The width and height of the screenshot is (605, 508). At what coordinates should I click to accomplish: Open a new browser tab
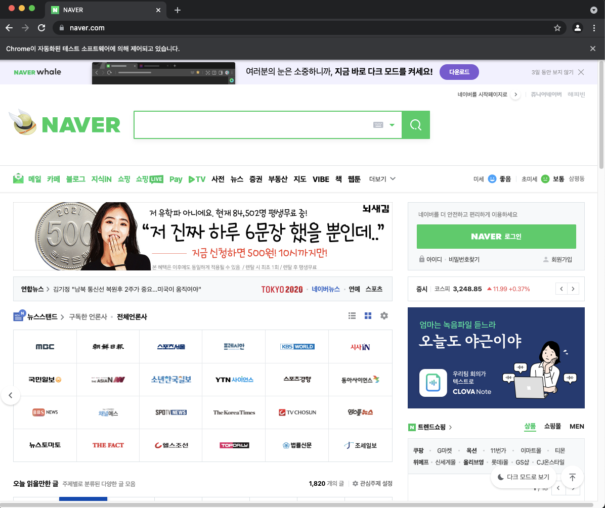178,10
